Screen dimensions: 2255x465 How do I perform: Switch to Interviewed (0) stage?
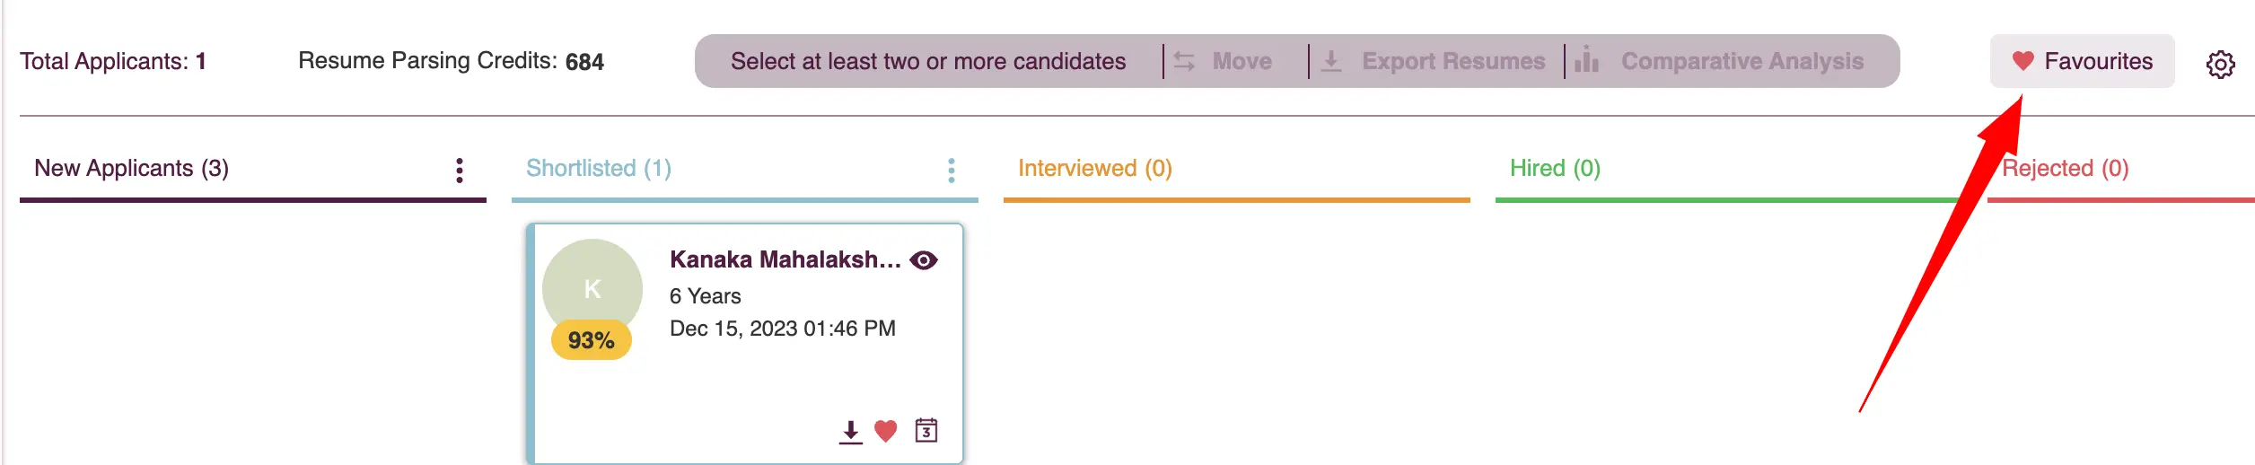(1095, 169)
